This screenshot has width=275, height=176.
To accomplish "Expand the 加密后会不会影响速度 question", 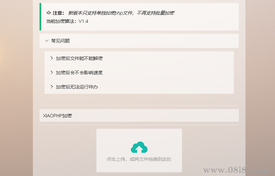I will 139,73.
